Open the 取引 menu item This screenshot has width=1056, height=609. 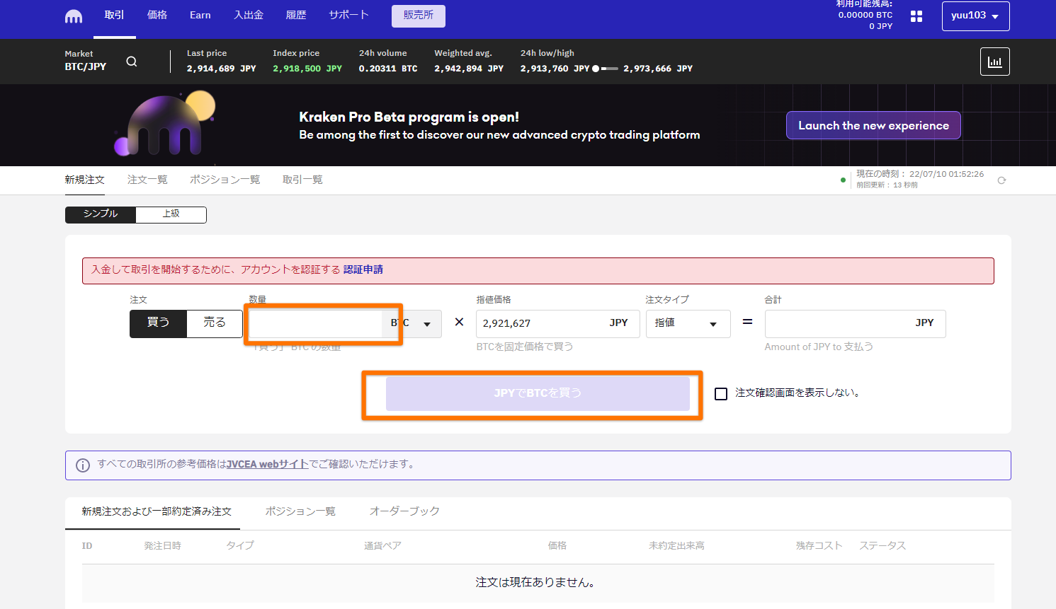click(114, 15)
